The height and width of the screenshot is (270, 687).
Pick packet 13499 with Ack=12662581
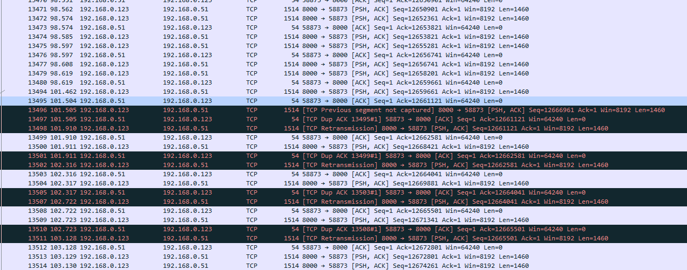(x=345, y=137)
